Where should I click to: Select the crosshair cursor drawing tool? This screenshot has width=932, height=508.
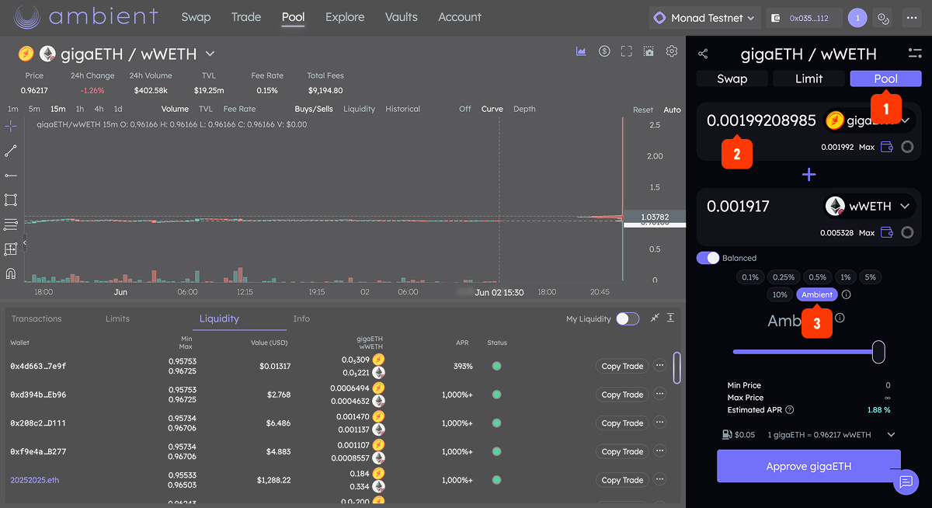(x=11, y=126)
